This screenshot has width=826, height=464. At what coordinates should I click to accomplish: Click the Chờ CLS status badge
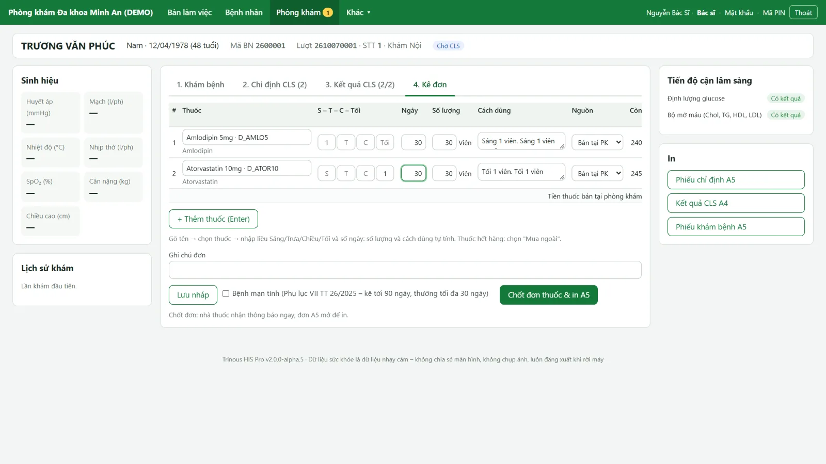(x=448, y=46)
